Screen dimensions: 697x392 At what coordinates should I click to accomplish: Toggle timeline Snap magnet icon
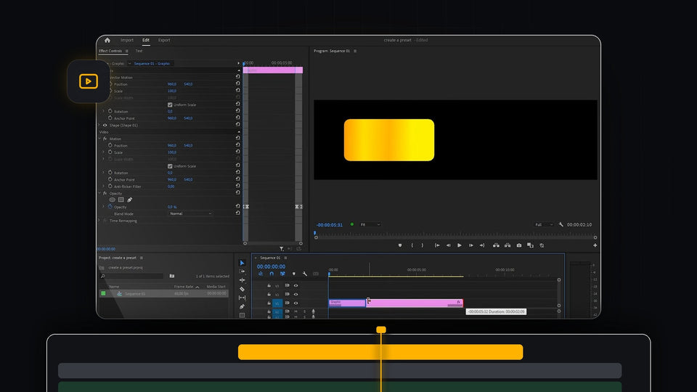pos(272,274)
